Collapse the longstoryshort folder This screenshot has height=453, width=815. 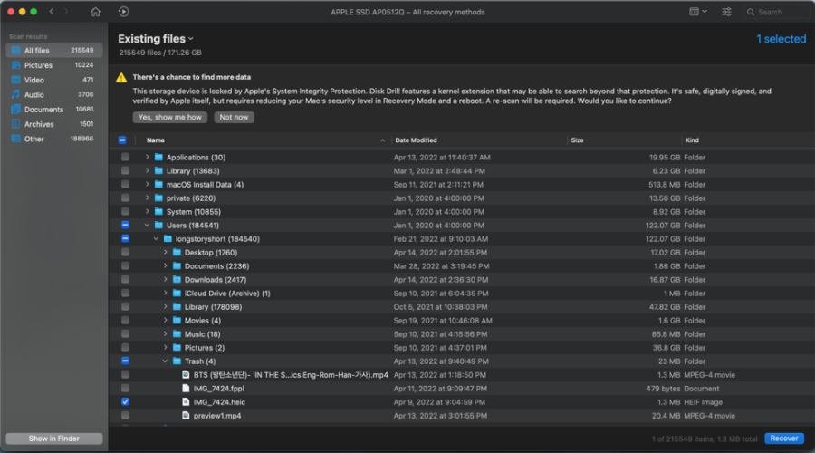156,238
